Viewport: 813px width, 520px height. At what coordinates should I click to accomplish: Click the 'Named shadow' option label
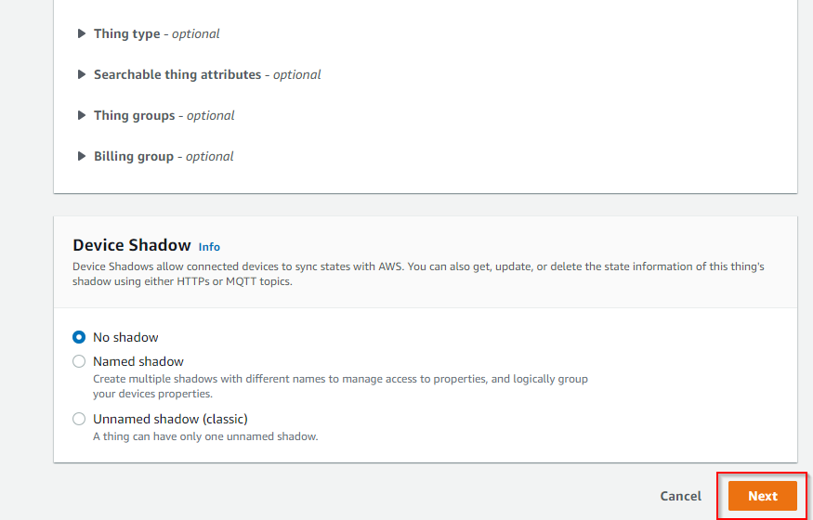(138, 361)
